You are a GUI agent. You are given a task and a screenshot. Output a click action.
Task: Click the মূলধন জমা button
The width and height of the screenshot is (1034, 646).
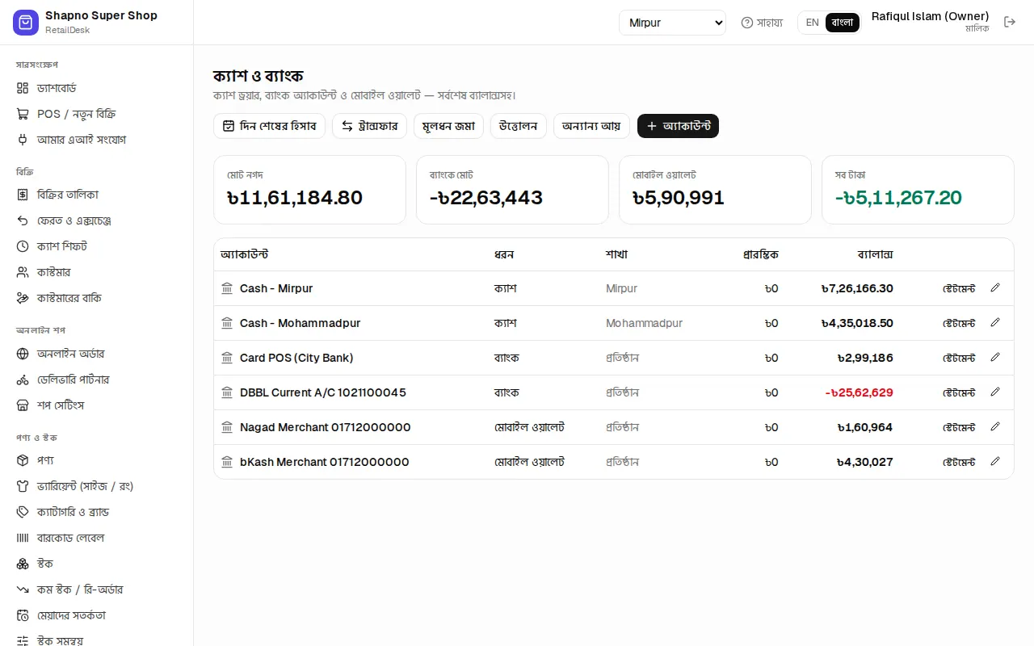pyautogui.click(x=448, y=126)
